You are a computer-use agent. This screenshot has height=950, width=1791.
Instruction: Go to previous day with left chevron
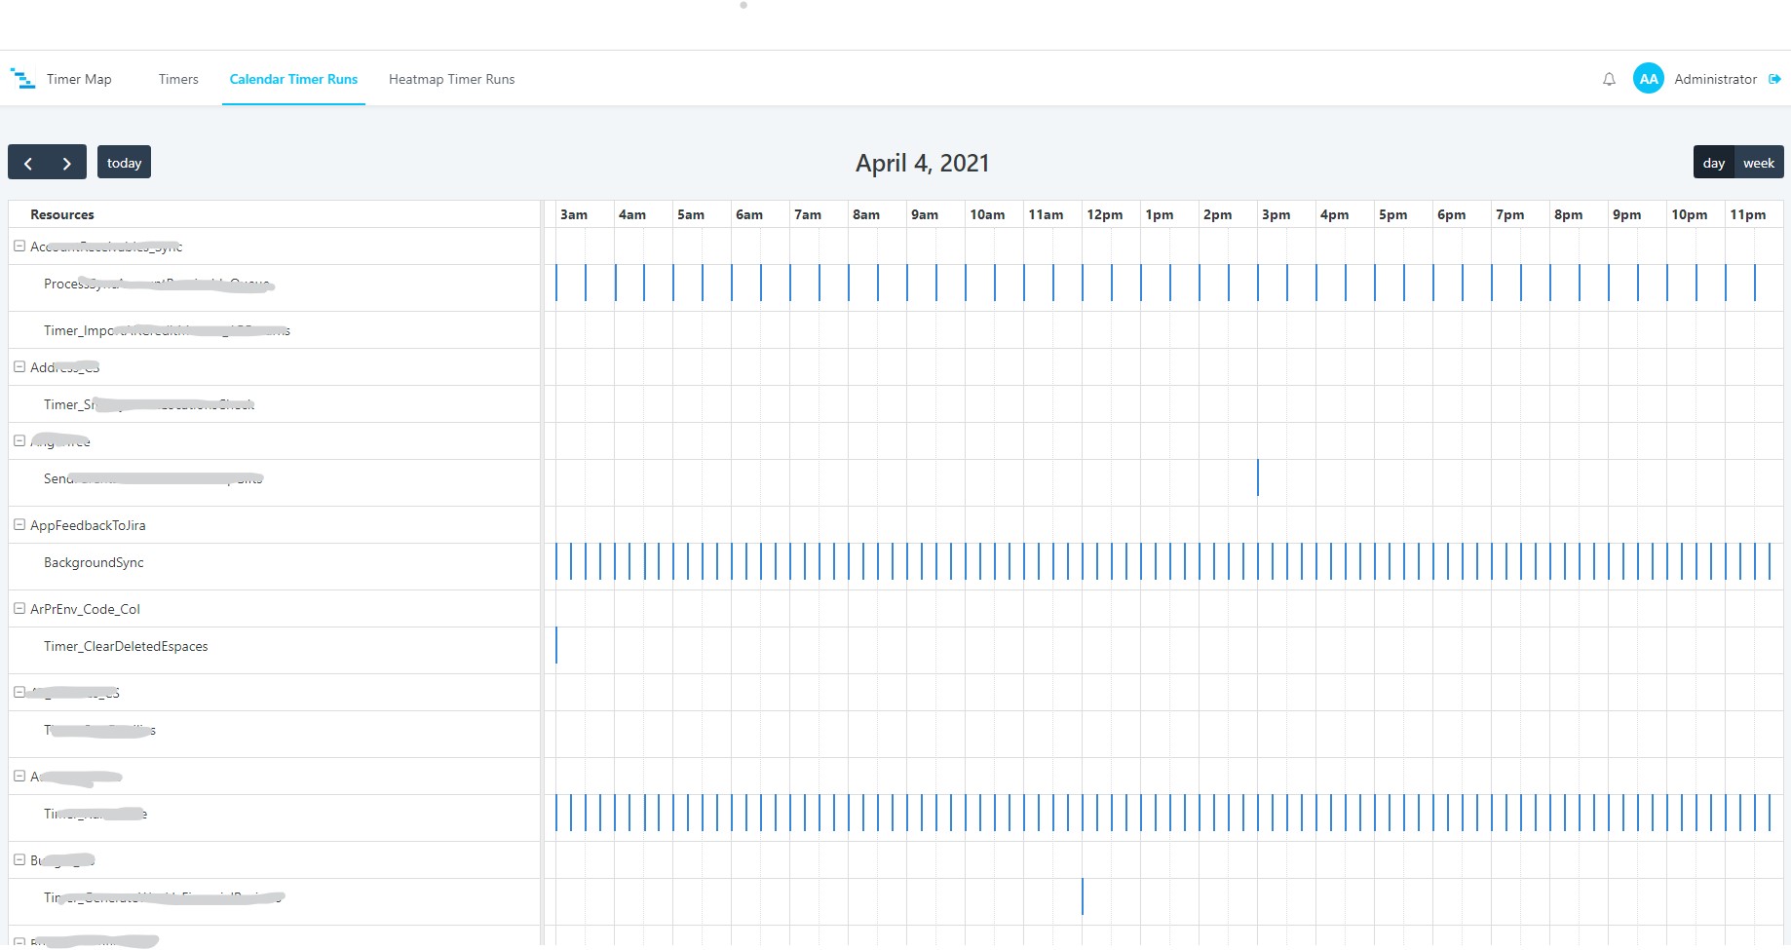[28, 162]
